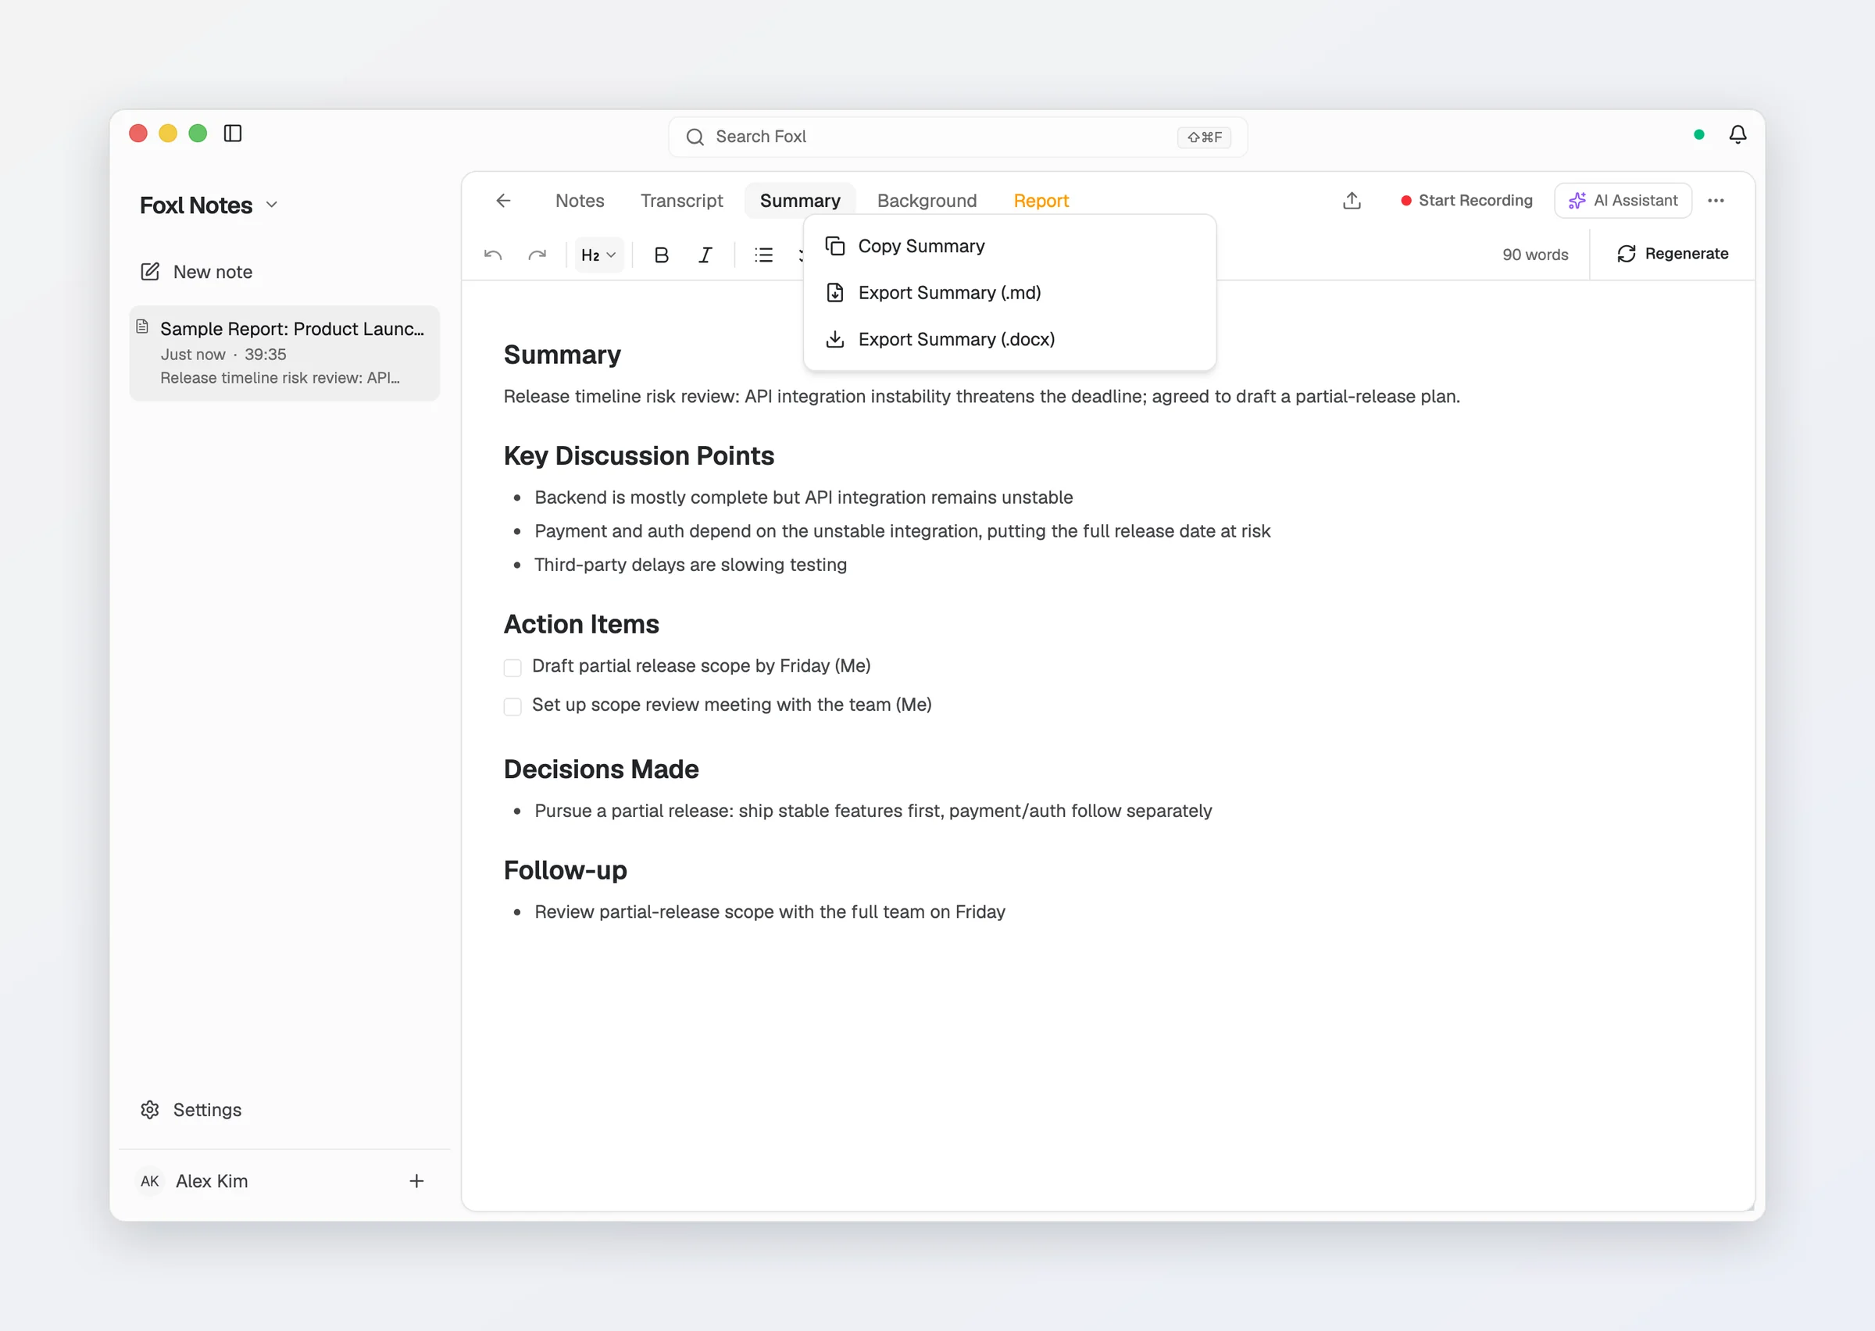
Task: Expand the Foxl Notes workspace chevron
Action: [x=272, y=205]
